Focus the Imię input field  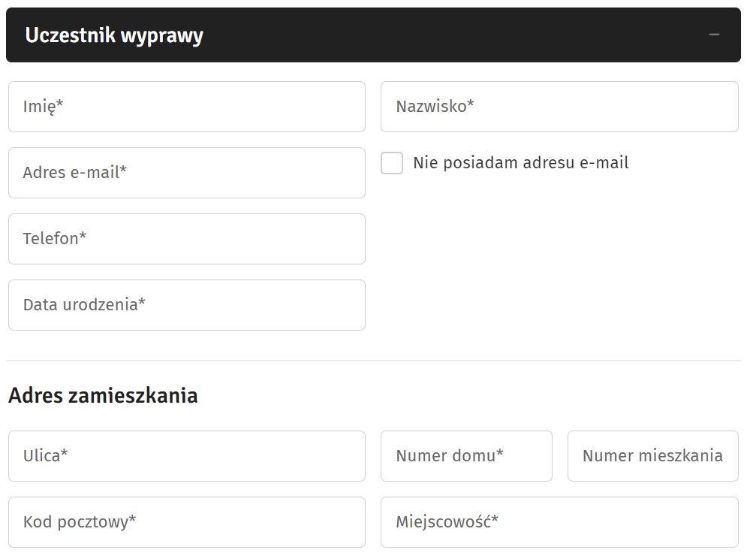(x=187, y=107)
